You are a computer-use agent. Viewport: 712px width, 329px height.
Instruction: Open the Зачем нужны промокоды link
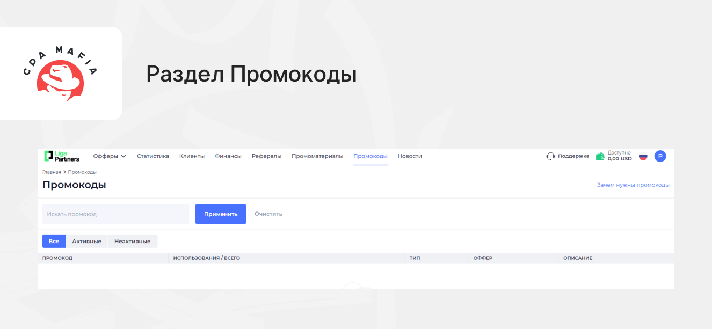(633, 185)
